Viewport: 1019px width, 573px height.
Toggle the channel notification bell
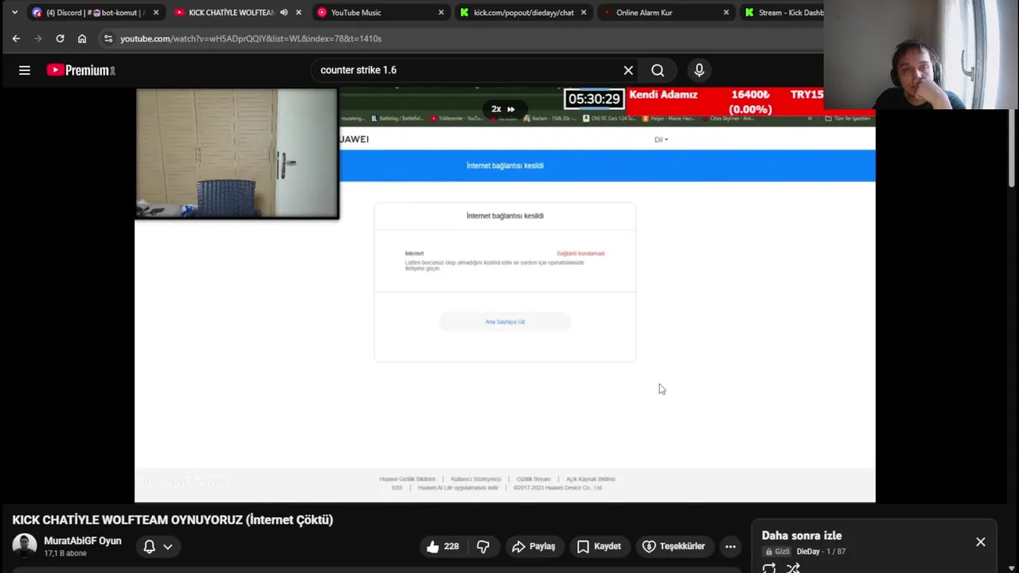coord(149,546)
